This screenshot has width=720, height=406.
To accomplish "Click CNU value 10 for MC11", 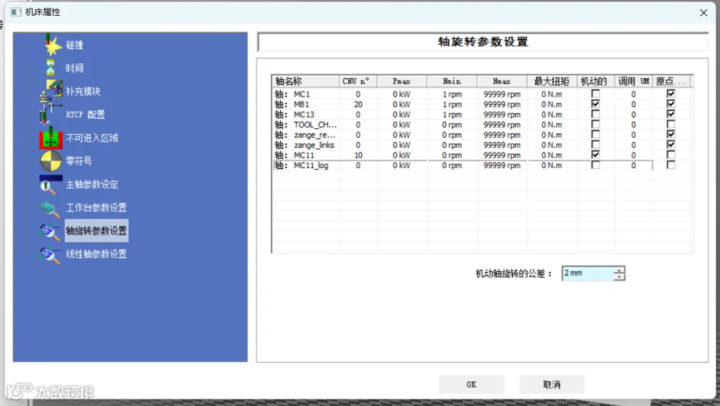I will pos(358,155).
